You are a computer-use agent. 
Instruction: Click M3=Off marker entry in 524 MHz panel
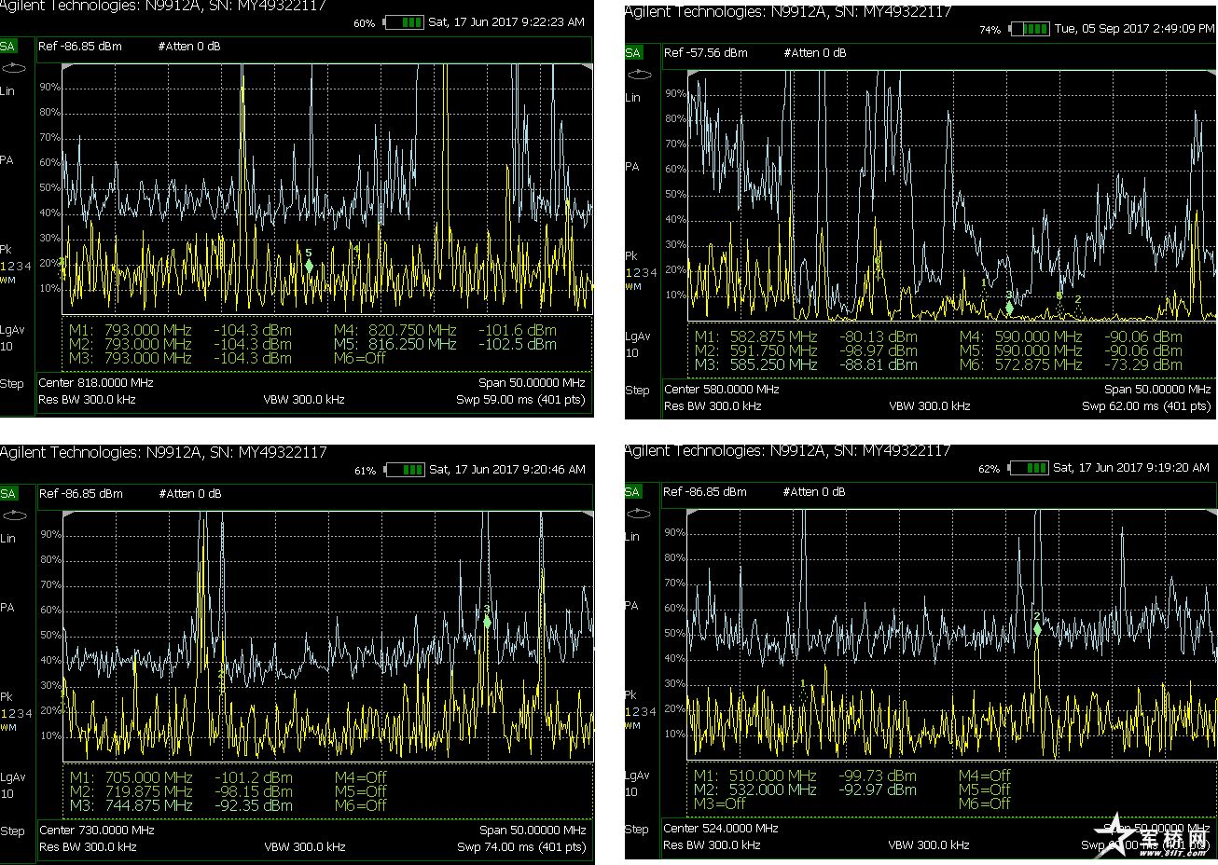[719, 803]
